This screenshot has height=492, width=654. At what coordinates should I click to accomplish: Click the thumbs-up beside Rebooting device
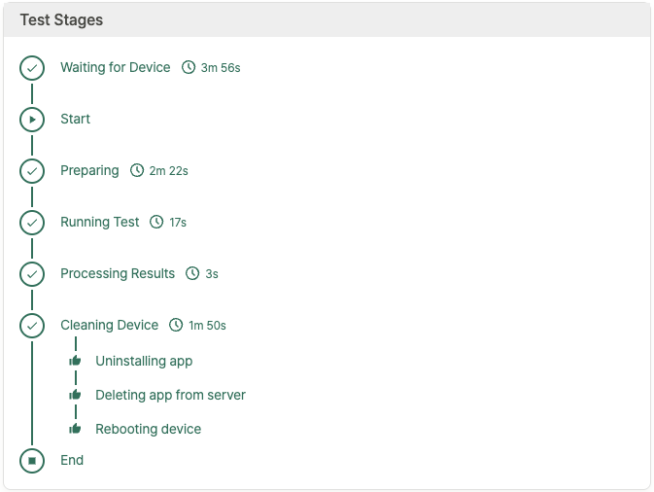tap(76, 429)
